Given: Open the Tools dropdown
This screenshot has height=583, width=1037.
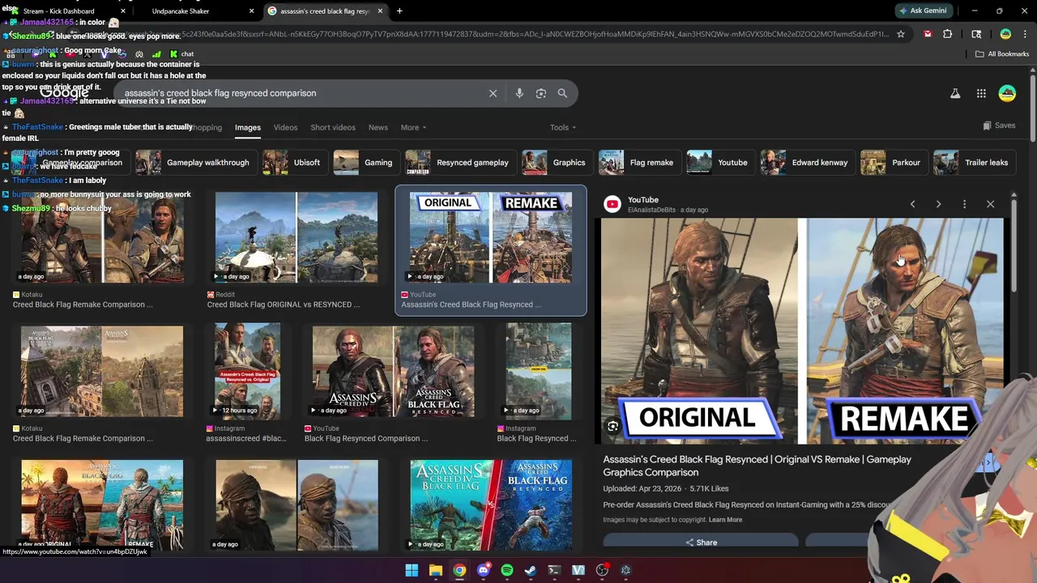Looking at the screenshot, I should pyautogui.click(x=562, y=127).
